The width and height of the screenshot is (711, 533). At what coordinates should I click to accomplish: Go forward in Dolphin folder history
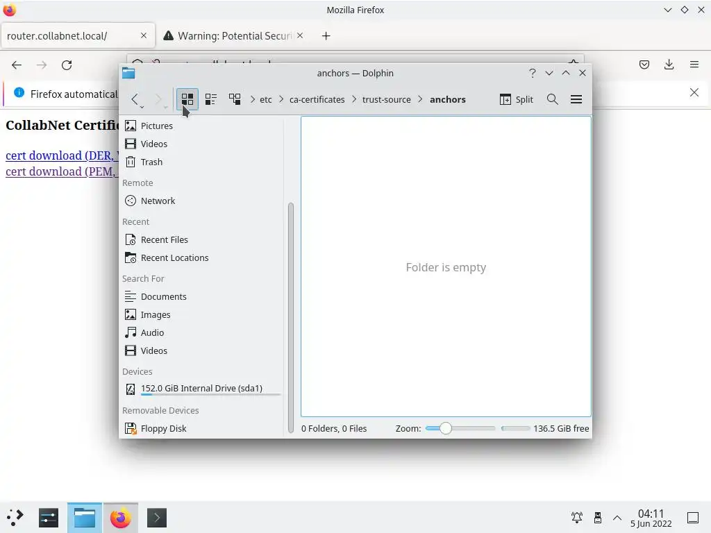[x=158, y=99]
